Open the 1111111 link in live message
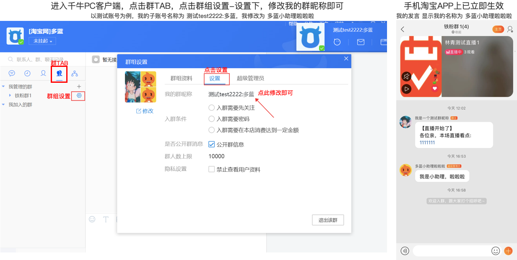Viewport: 517px width, 260px height. (427, 143)
